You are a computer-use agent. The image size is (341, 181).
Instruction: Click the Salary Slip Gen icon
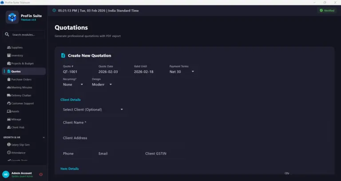click(8, 145)
